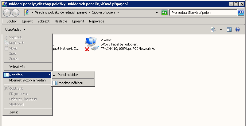Click Zavřít in the Uspořádat menu

pyautogui.click(x=14, y=112)
